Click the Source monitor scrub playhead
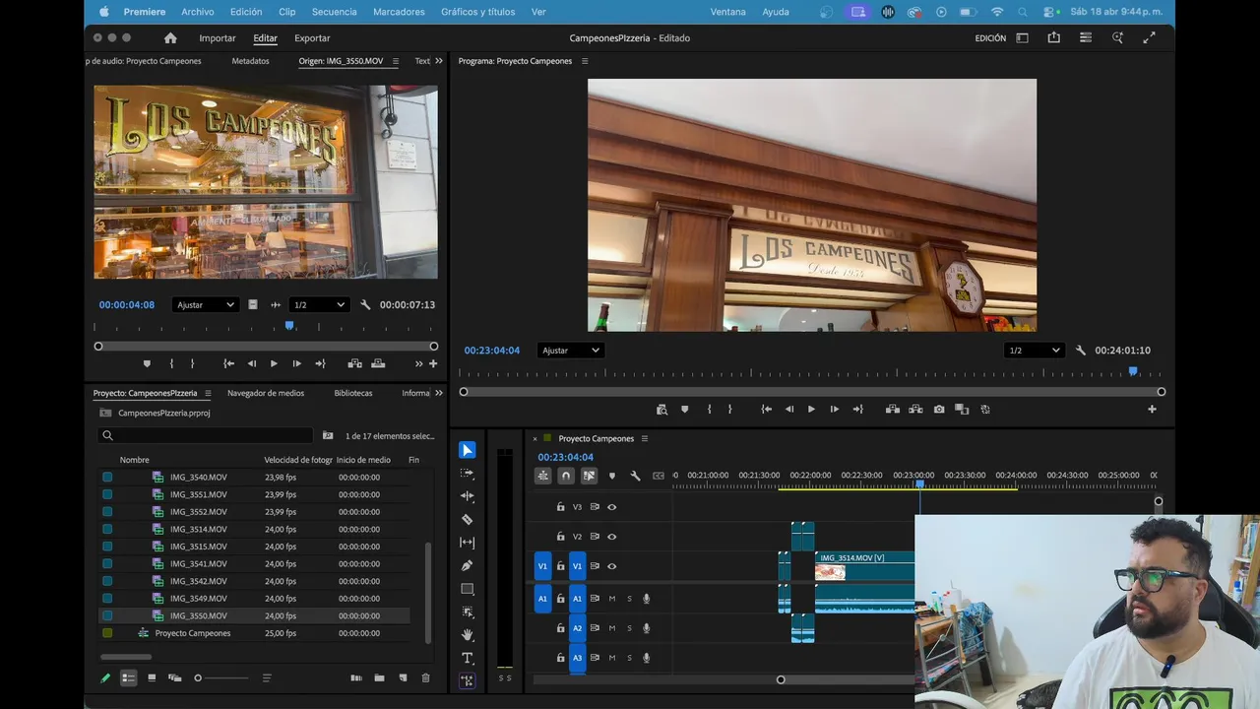 (x=289, y=325)
